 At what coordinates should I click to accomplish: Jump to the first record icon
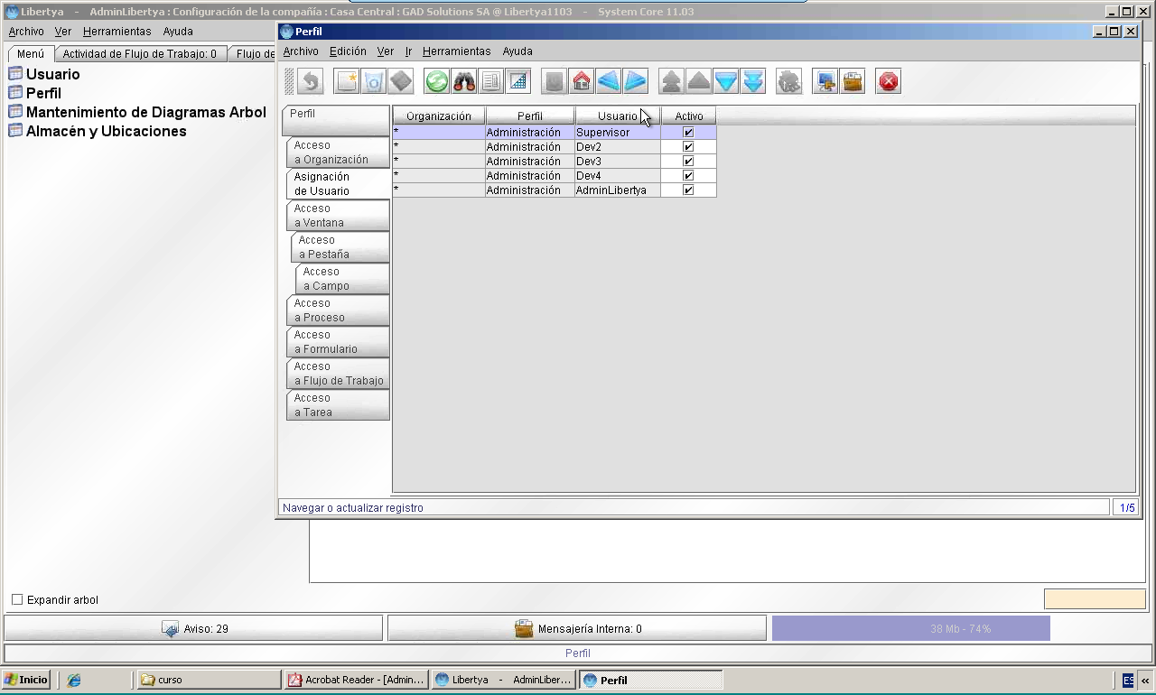click(x=672, y=82)
